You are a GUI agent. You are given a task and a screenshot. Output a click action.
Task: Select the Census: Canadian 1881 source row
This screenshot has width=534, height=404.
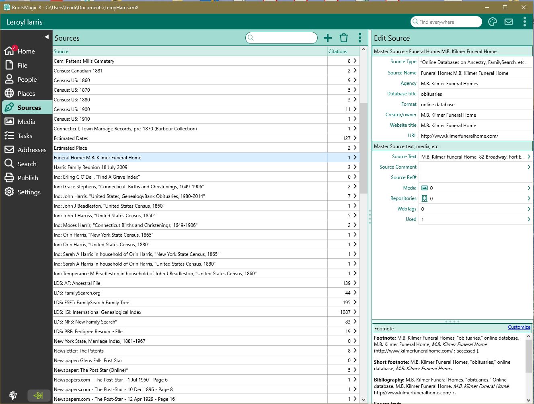(190, 70)
